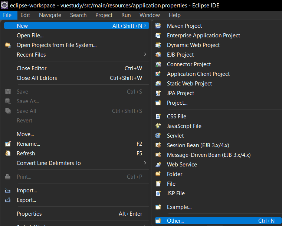Expand the Recent Files submenu arrow
The image size is (282, 226).
click(x=145, y=54)
